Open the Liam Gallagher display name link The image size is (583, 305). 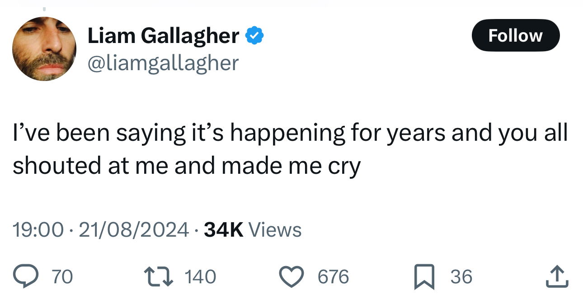(163, 36)
